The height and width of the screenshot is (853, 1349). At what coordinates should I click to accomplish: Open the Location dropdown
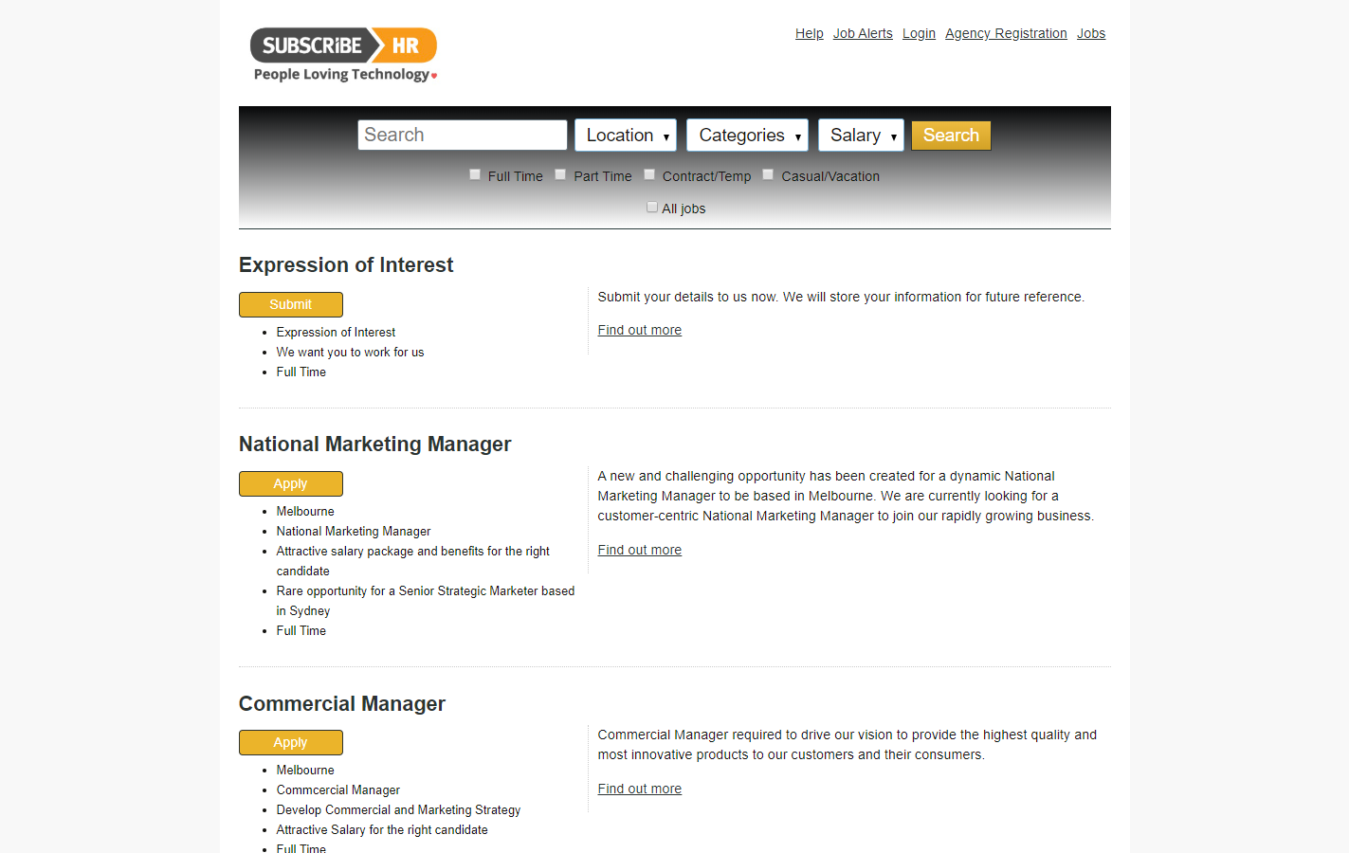(625, 135)
